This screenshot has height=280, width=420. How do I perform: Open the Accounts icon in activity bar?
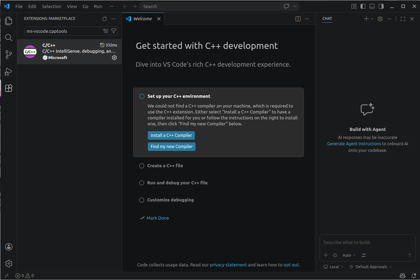click(x=9, y=247)
